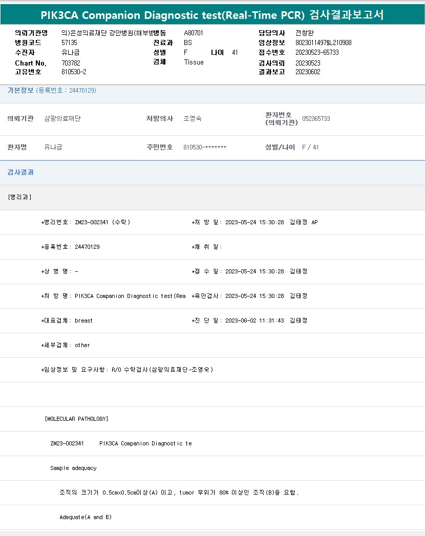
Task: Click the Adequate(A and B) result
Action: (86, 517)
